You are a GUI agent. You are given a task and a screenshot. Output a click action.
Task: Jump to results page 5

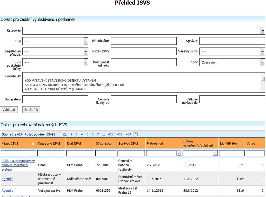(x=87, y=134)
